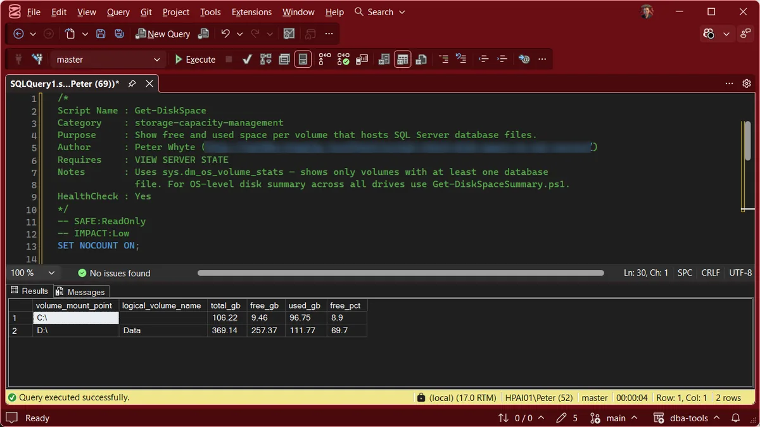The width and height of the screenshot is (760, 427).
Task: Click the No issues found indicator
Action: [114, 273]
